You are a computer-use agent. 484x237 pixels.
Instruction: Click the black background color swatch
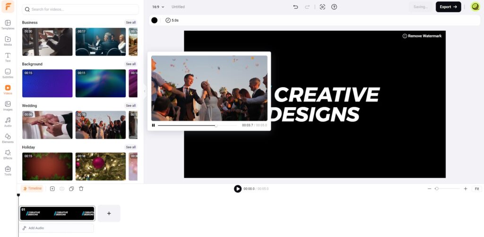155,20
